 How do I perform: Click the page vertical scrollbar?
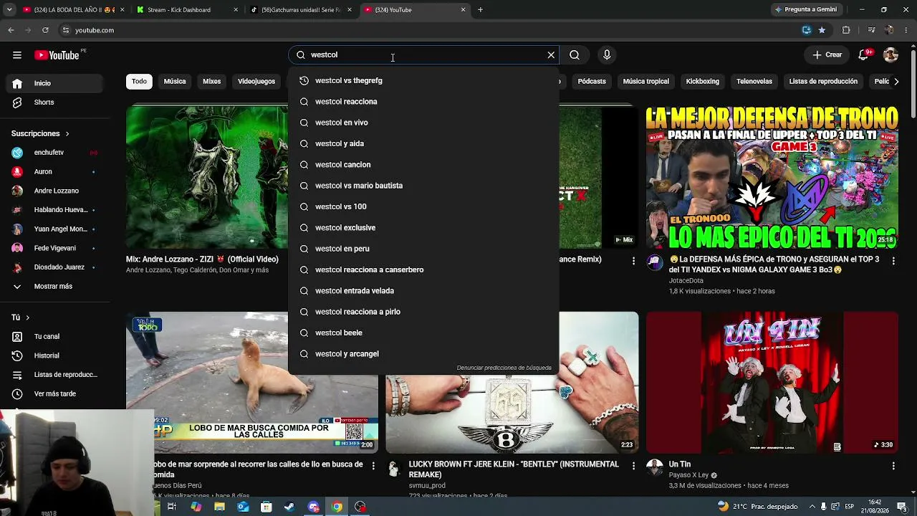coord(913,82)
